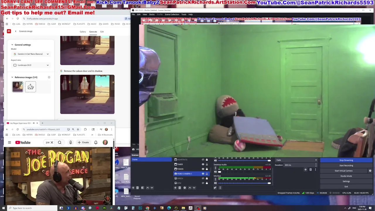Image resolution: width=375 pixels, height=211 pixels.
Task: Mute Desktop Audio speaker icon in mixer
Action: pos(215,172)
